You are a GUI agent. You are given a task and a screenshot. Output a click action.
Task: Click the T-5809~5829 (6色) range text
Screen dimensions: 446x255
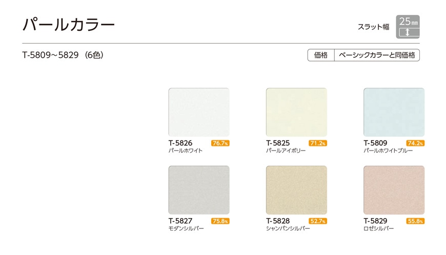tap(63, 55)
